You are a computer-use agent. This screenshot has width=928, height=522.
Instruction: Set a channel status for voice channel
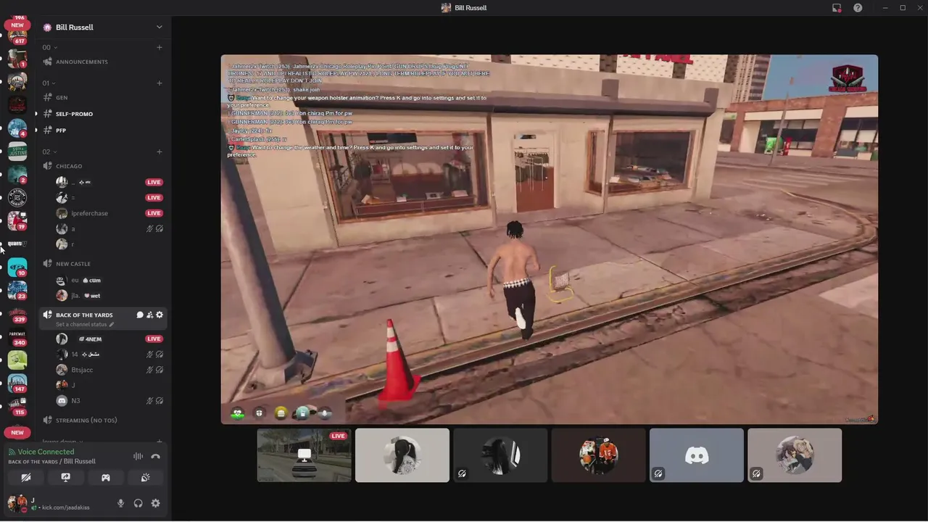[85, 324]
